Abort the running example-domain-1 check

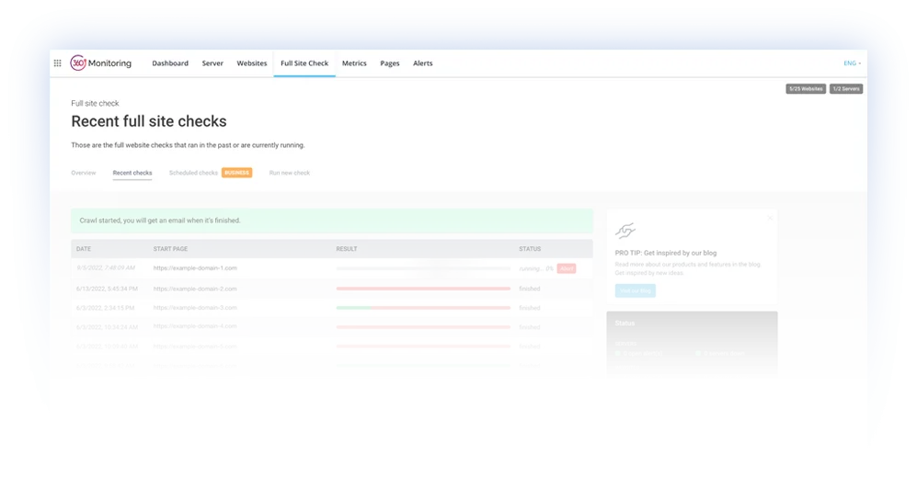click(x=566, y=268)
